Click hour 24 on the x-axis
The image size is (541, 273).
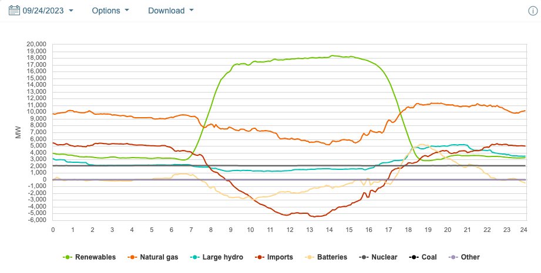[523, 230]
